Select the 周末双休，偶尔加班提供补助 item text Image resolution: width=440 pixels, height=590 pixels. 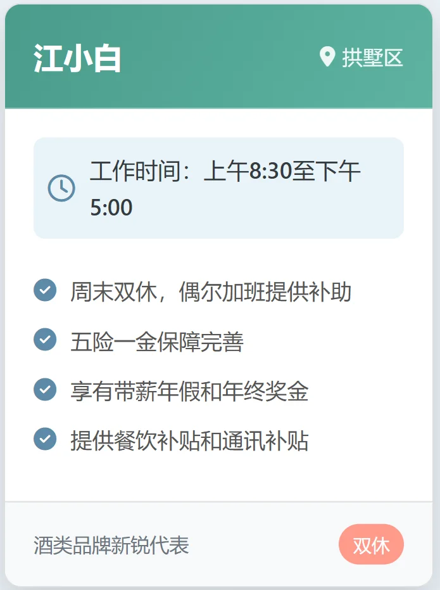pyautogui.click(x=210, y=292)
